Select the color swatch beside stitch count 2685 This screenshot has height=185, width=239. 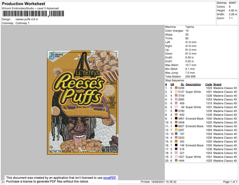tap(176, 99)
